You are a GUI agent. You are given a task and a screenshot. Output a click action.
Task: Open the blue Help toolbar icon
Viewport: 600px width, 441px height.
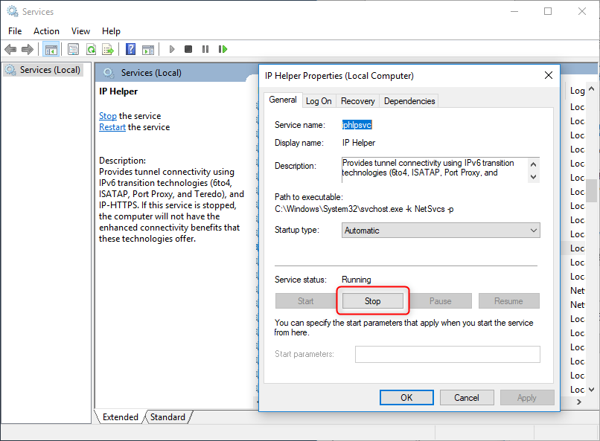[x=131, y=50]
